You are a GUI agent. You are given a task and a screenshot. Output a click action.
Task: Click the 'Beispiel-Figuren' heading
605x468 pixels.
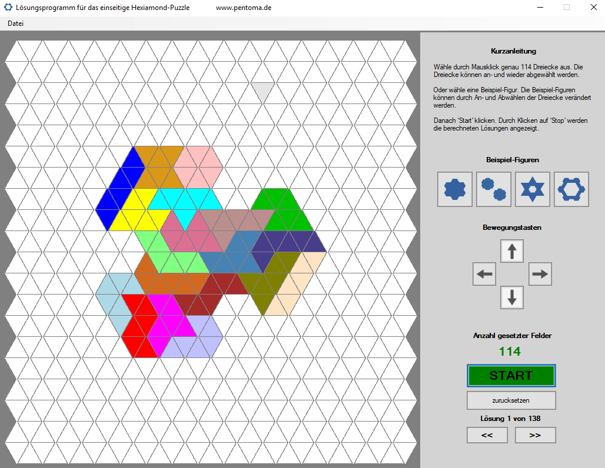pyautogui.click(x=513, y=159)
